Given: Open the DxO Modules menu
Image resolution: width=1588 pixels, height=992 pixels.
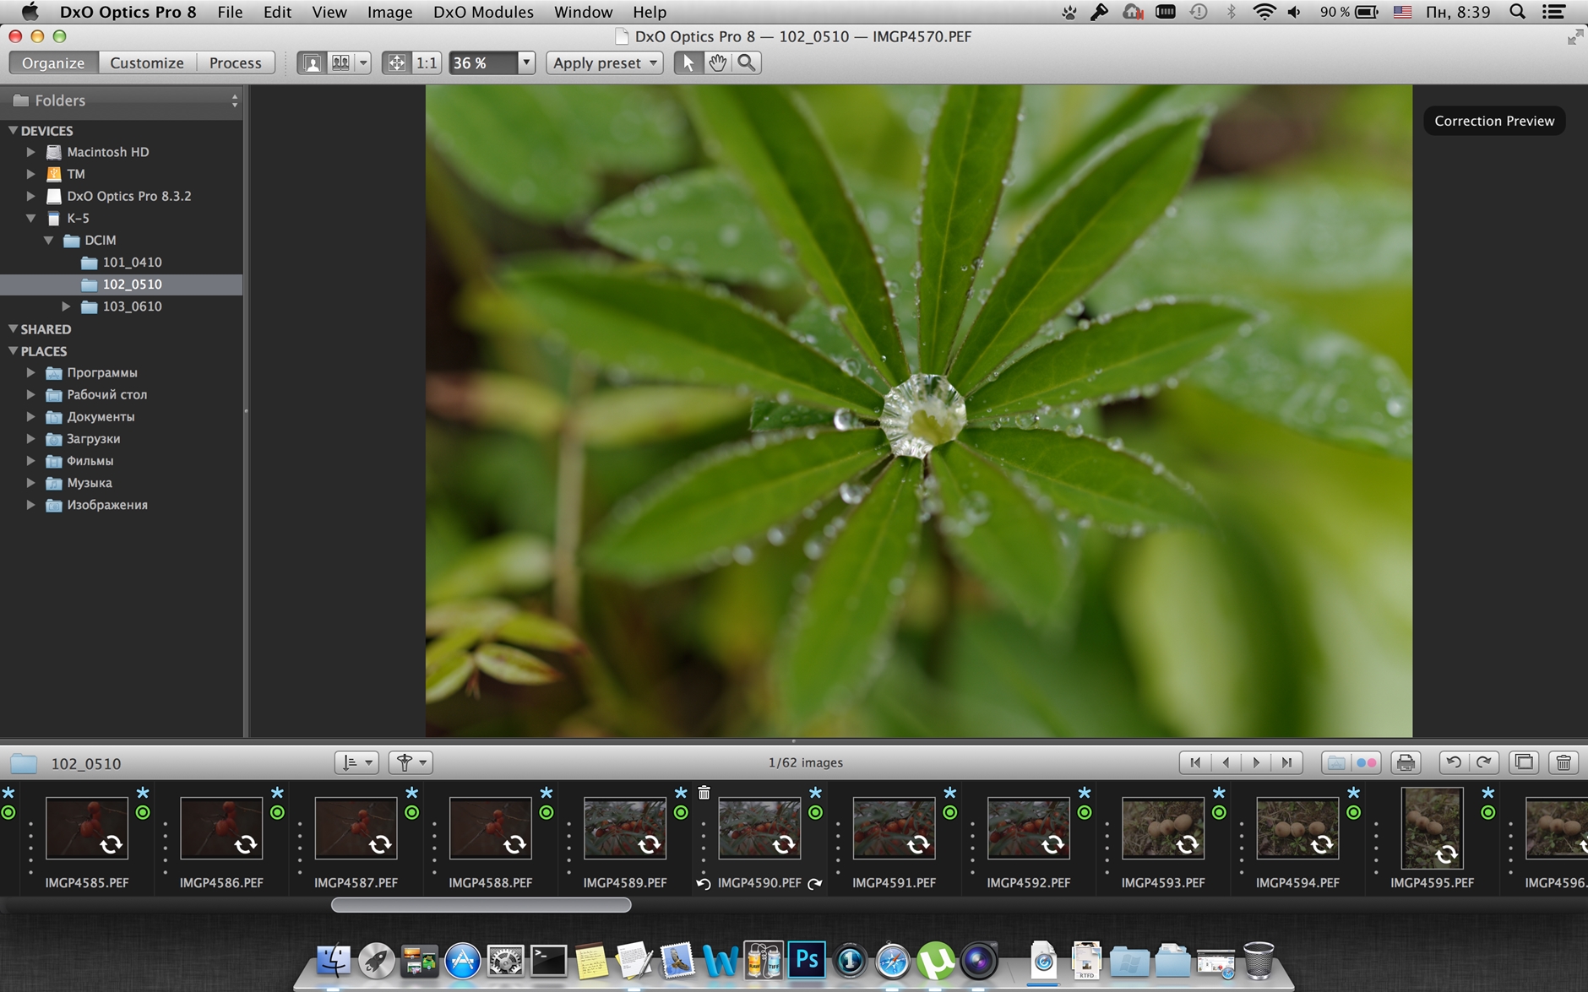Looking at the screenshot, I should pos(483,12).
